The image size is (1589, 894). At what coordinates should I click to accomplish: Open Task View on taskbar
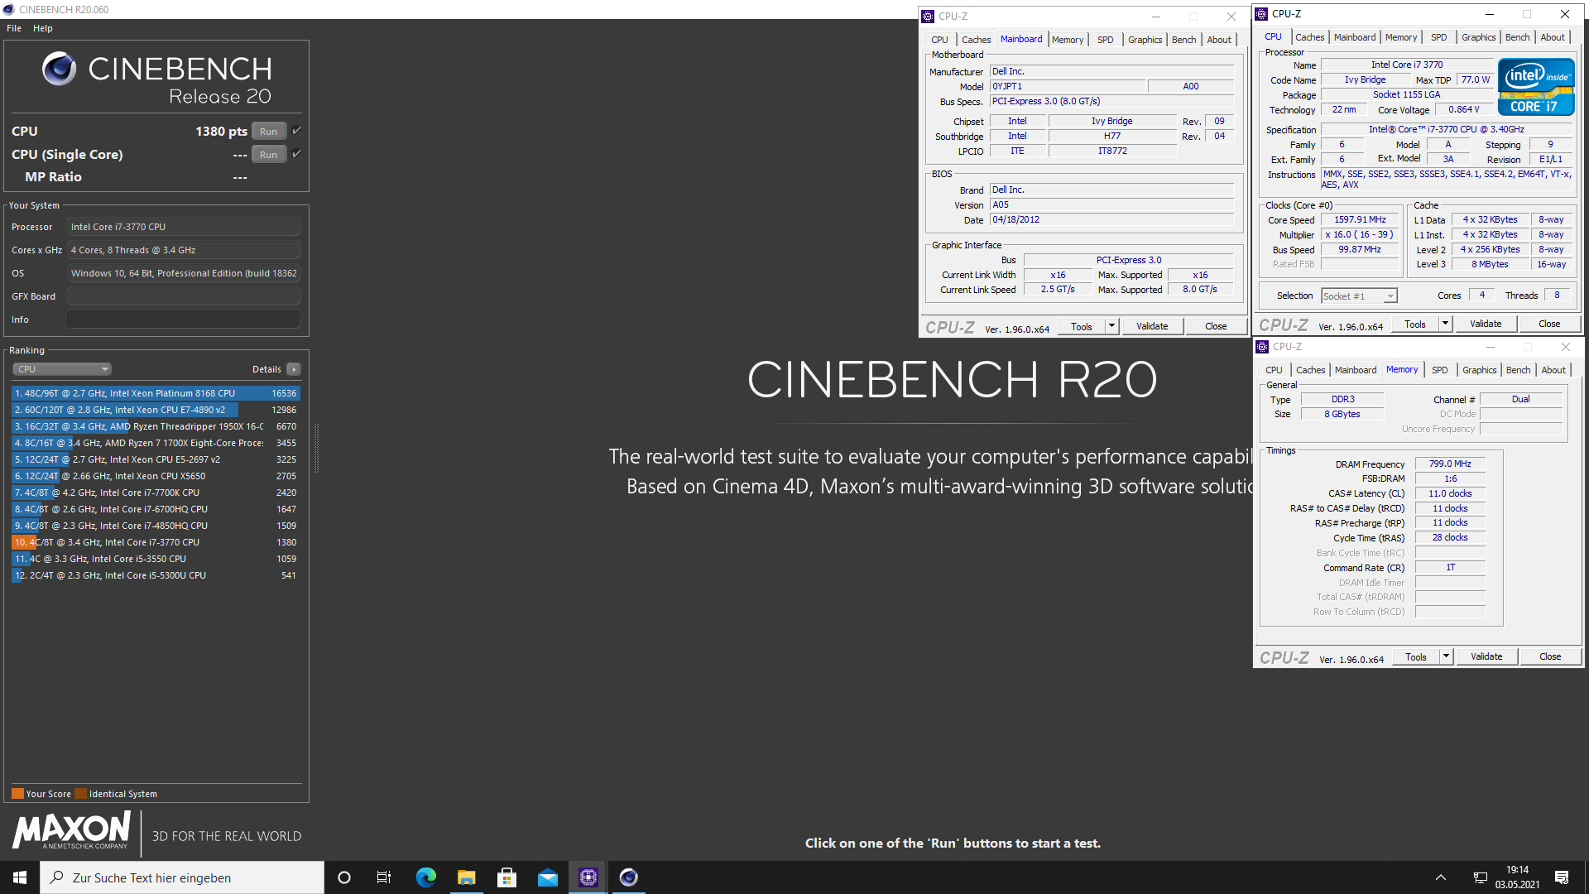click(x=384, y=877)
